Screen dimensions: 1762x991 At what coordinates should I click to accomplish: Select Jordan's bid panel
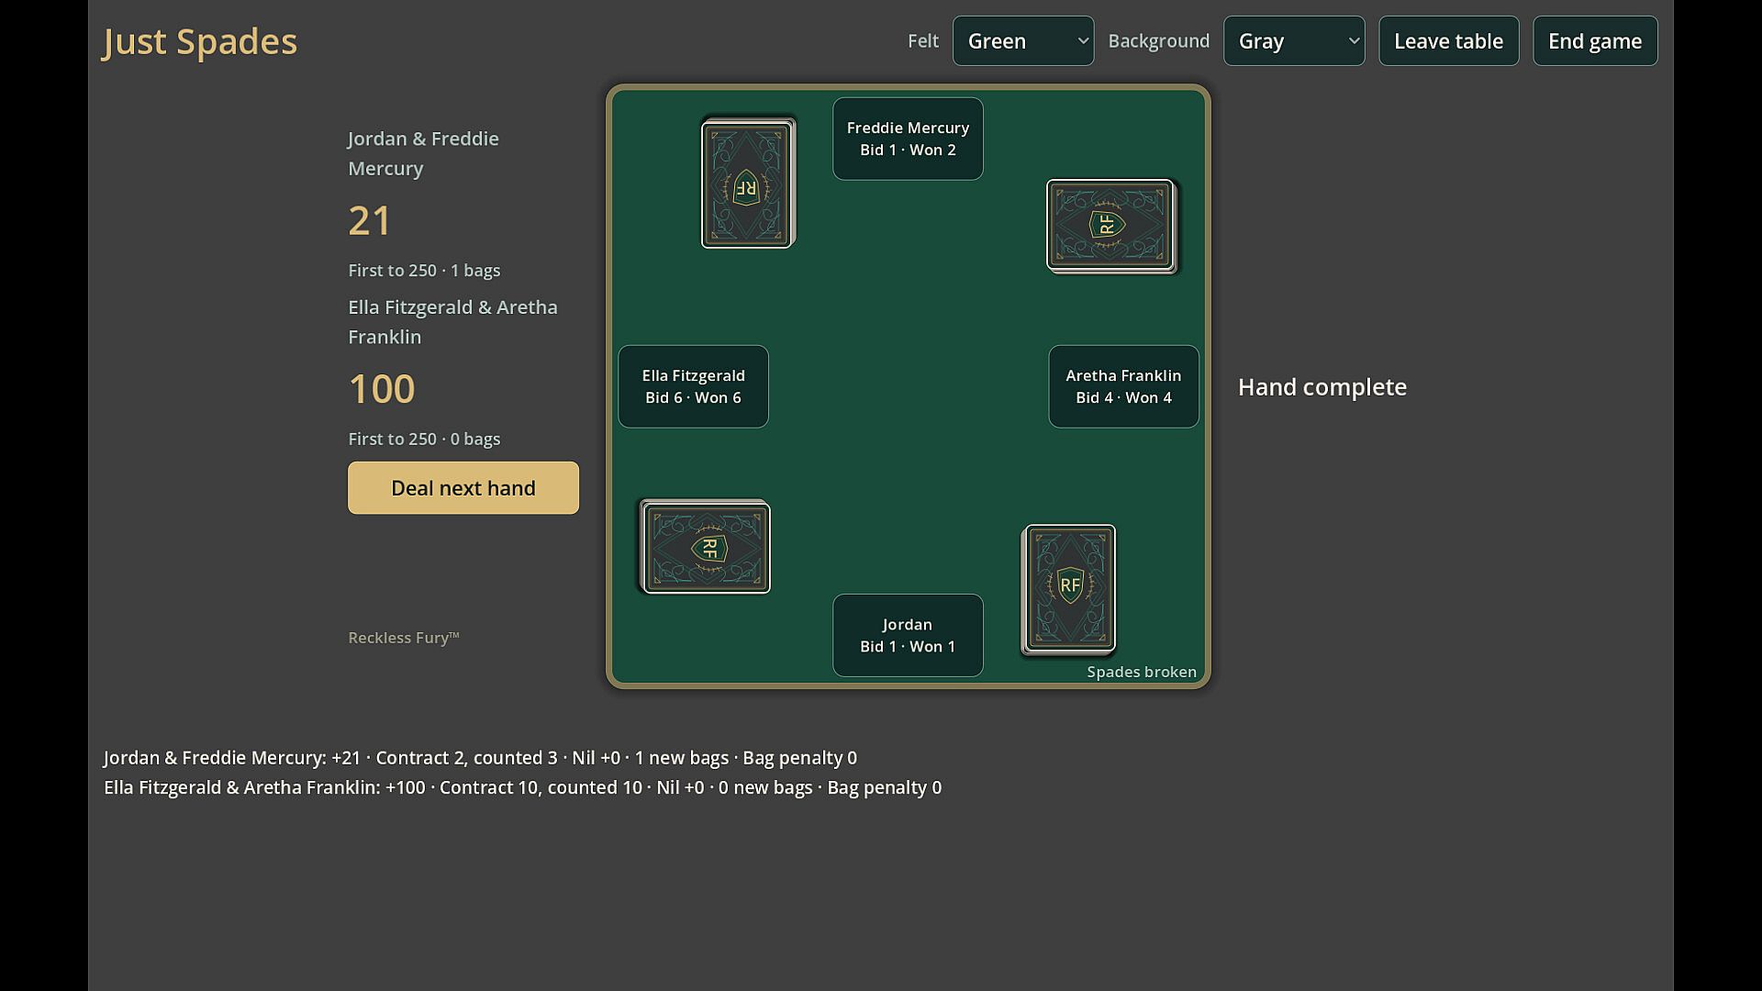[908, 635]
